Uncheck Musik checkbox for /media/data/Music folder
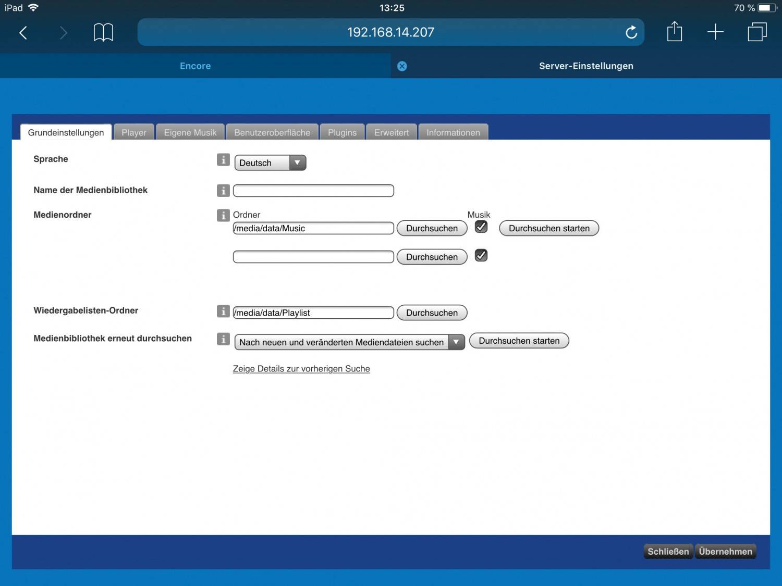 (481, 227)
